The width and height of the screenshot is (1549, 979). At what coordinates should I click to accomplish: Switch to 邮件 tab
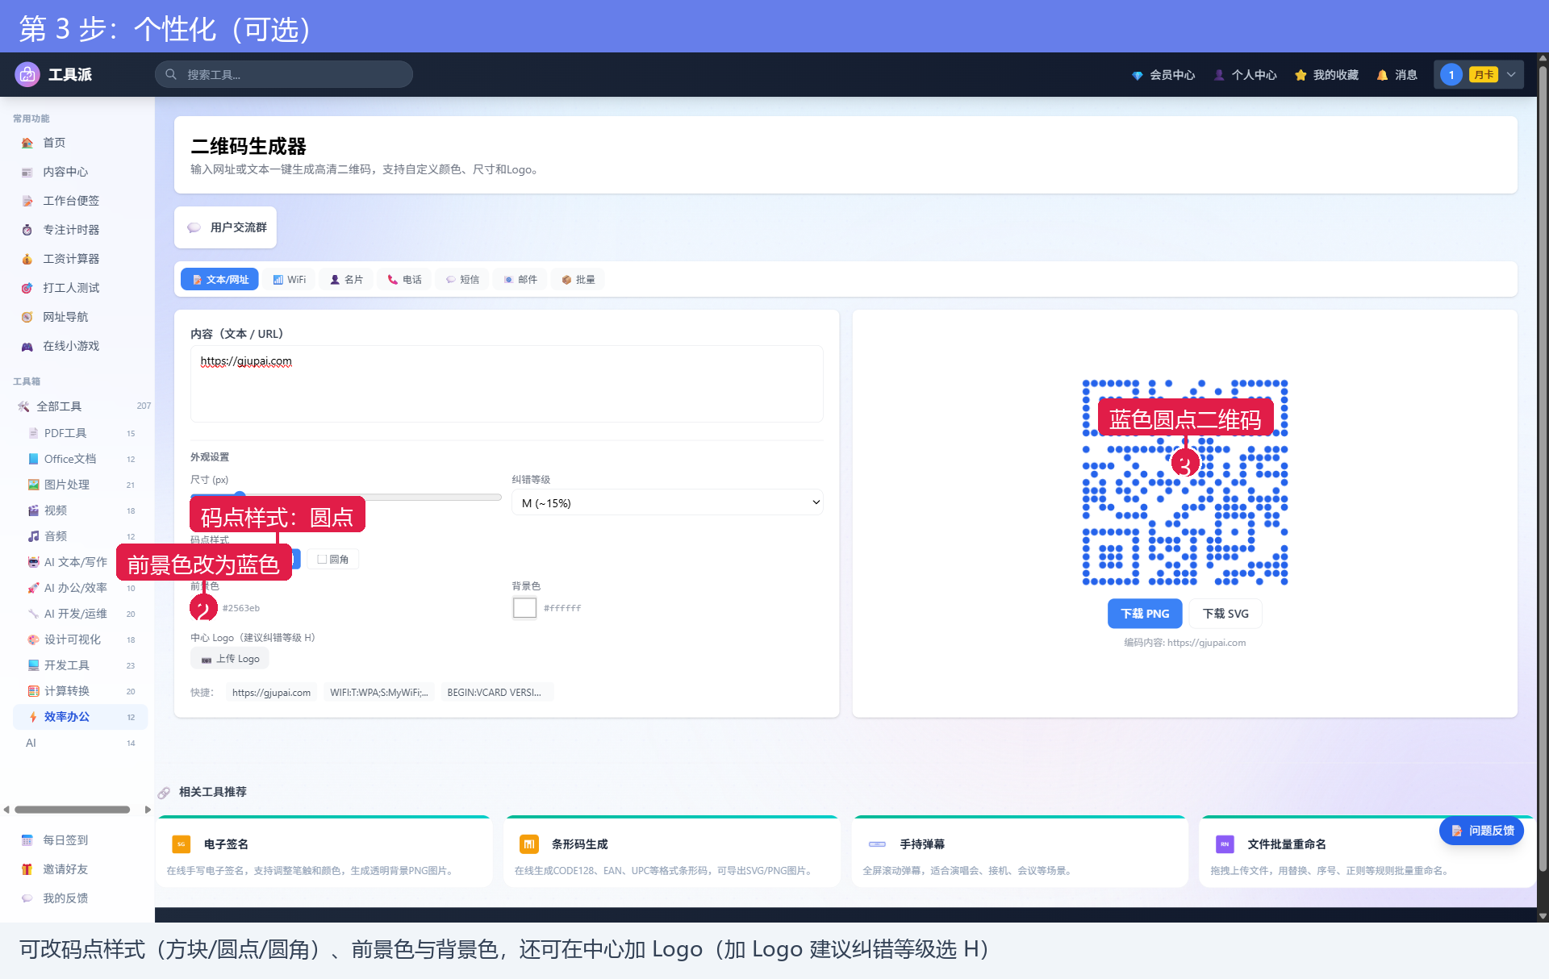pyautogui.click(x=520, y=279)
